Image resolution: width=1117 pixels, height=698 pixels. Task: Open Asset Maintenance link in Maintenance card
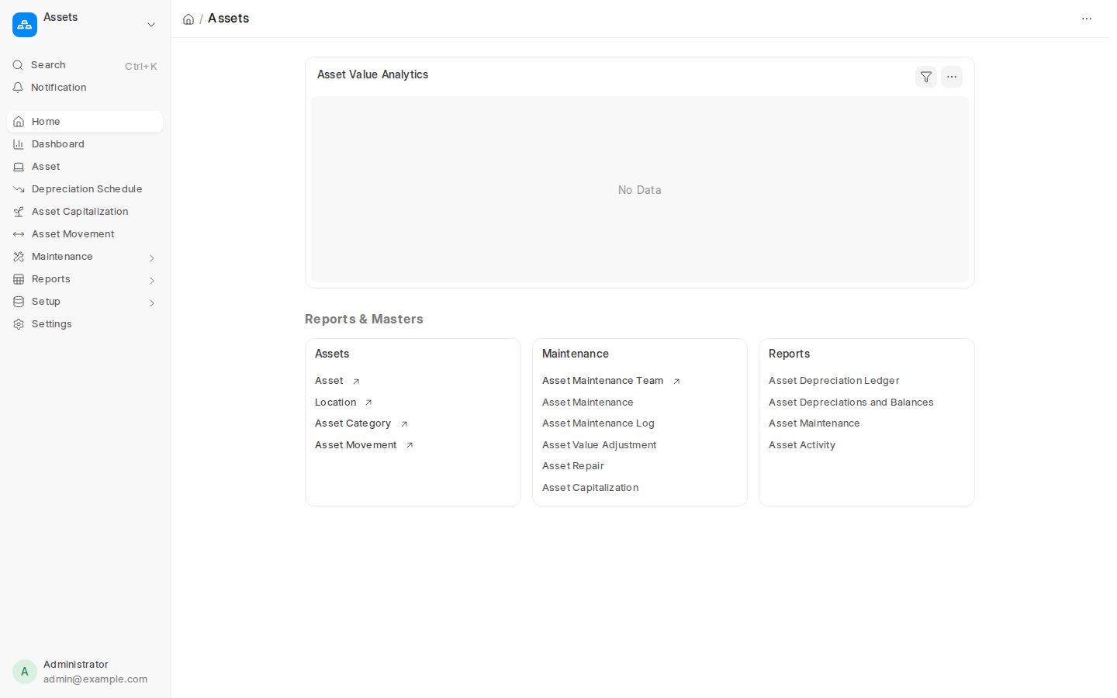(x=588, y=403)
